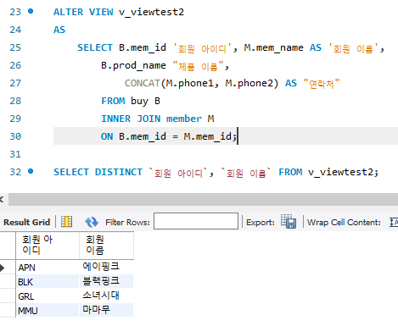
Task: Click CONCAT function on line 27
Action: tap(143, 83)
